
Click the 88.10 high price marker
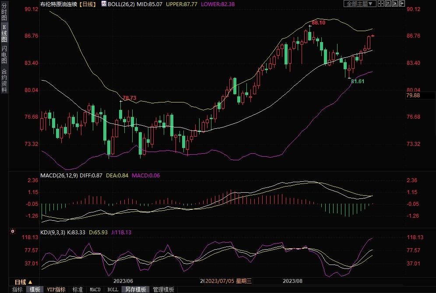point(318,23)
